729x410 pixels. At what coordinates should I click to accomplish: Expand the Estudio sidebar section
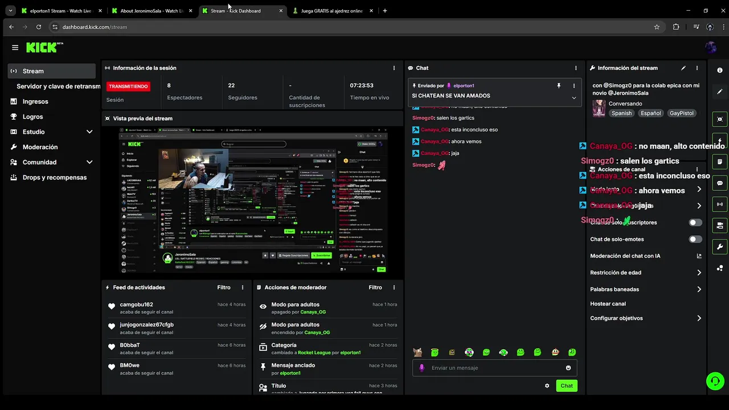tap(89, 132)
